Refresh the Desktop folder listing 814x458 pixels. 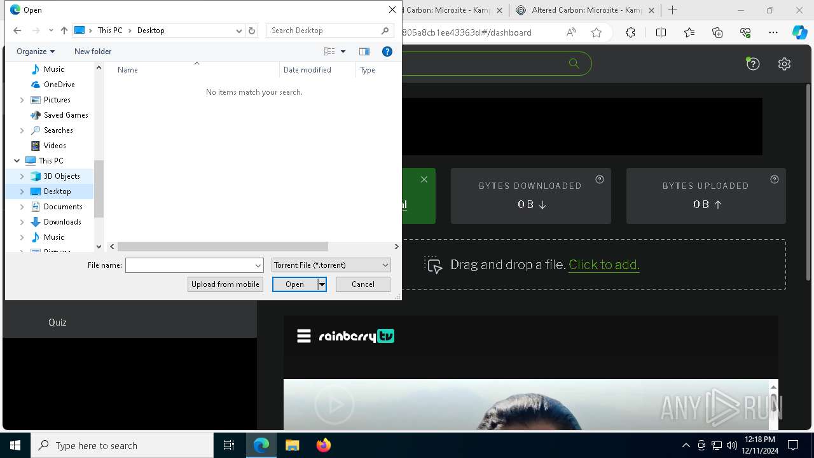tap(252, 31)
